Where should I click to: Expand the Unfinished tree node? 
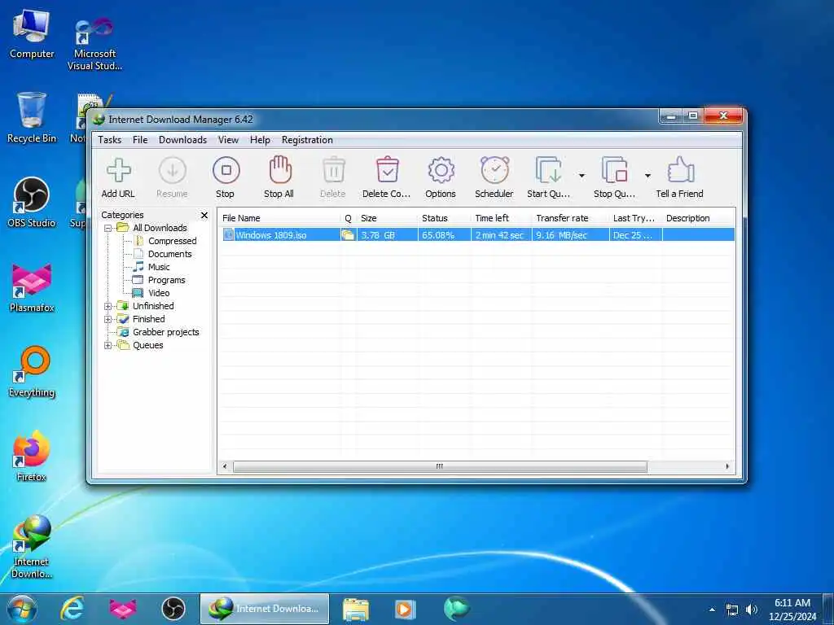[x=108, y=306]
